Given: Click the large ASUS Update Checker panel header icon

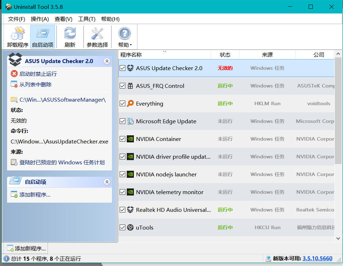Looking at the screenshot, I should click(x=15, y=60).
